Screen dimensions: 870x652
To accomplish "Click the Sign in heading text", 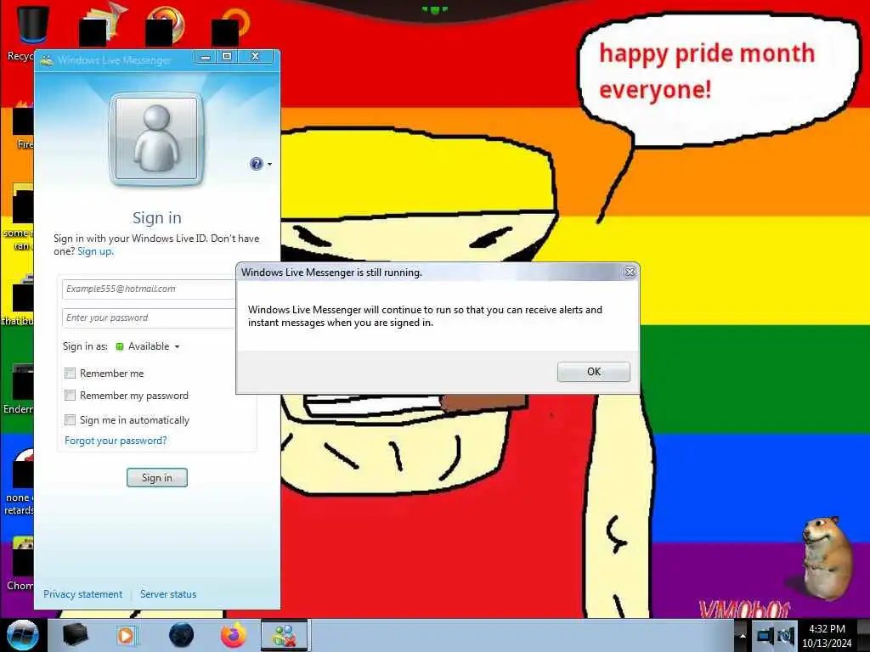I will pos(157,218).
